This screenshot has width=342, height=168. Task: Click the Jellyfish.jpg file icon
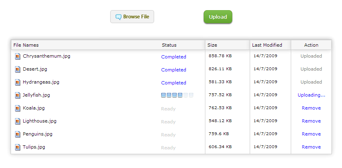[17, 95]
